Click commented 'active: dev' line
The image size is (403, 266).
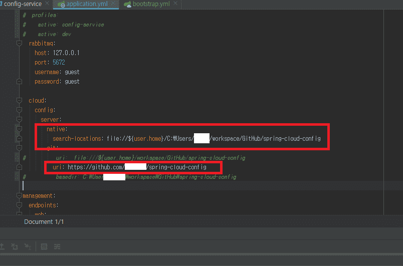pyautogui.click(x=54, y=34)
